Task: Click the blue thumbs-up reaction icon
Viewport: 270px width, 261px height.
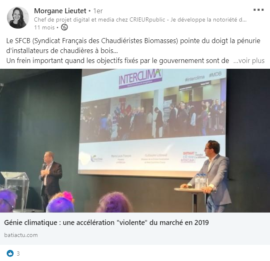Action: (x=10, y=254)
